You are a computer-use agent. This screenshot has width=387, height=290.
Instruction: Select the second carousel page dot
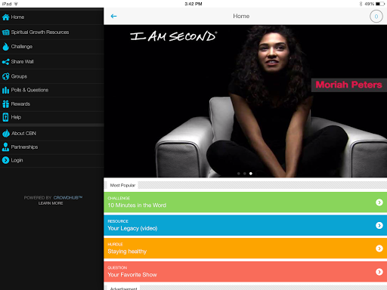(x=245, y=174)
